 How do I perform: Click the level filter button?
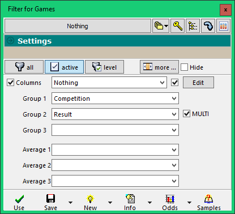[104, 67]
